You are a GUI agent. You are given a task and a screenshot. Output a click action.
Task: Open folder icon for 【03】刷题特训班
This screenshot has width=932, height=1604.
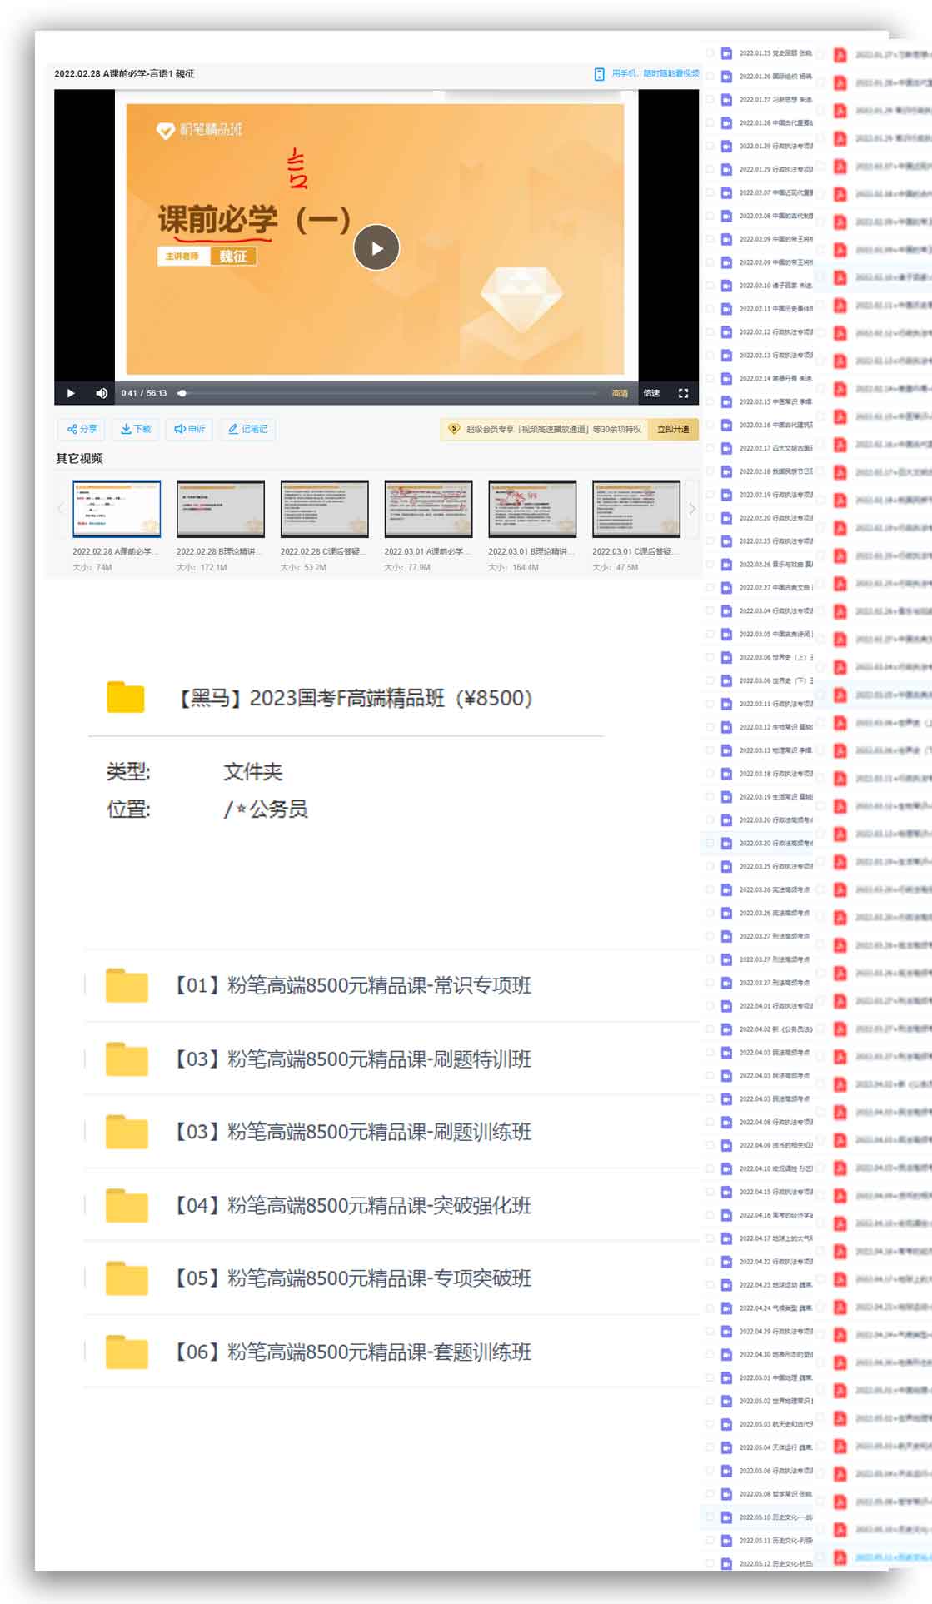coord(127,1059)
